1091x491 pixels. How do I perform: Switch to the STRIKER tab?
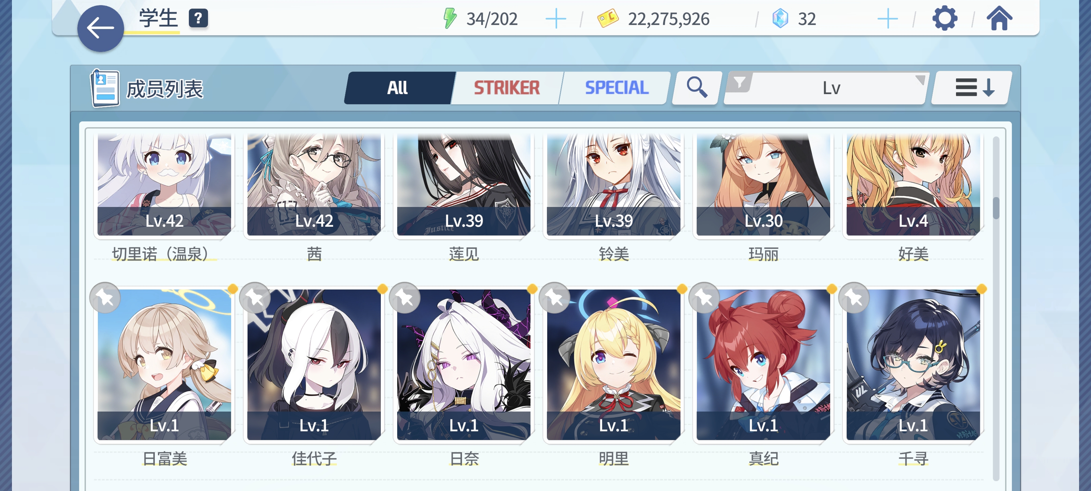click(x=507, y=88)
